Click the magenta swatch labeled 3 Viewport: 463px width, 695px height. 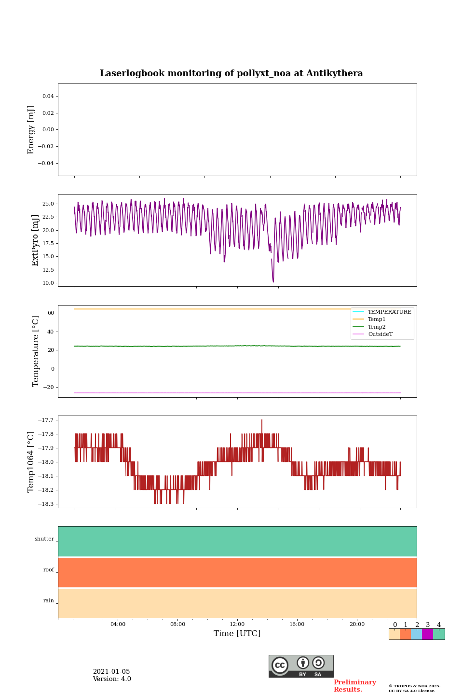click(427, 634)
